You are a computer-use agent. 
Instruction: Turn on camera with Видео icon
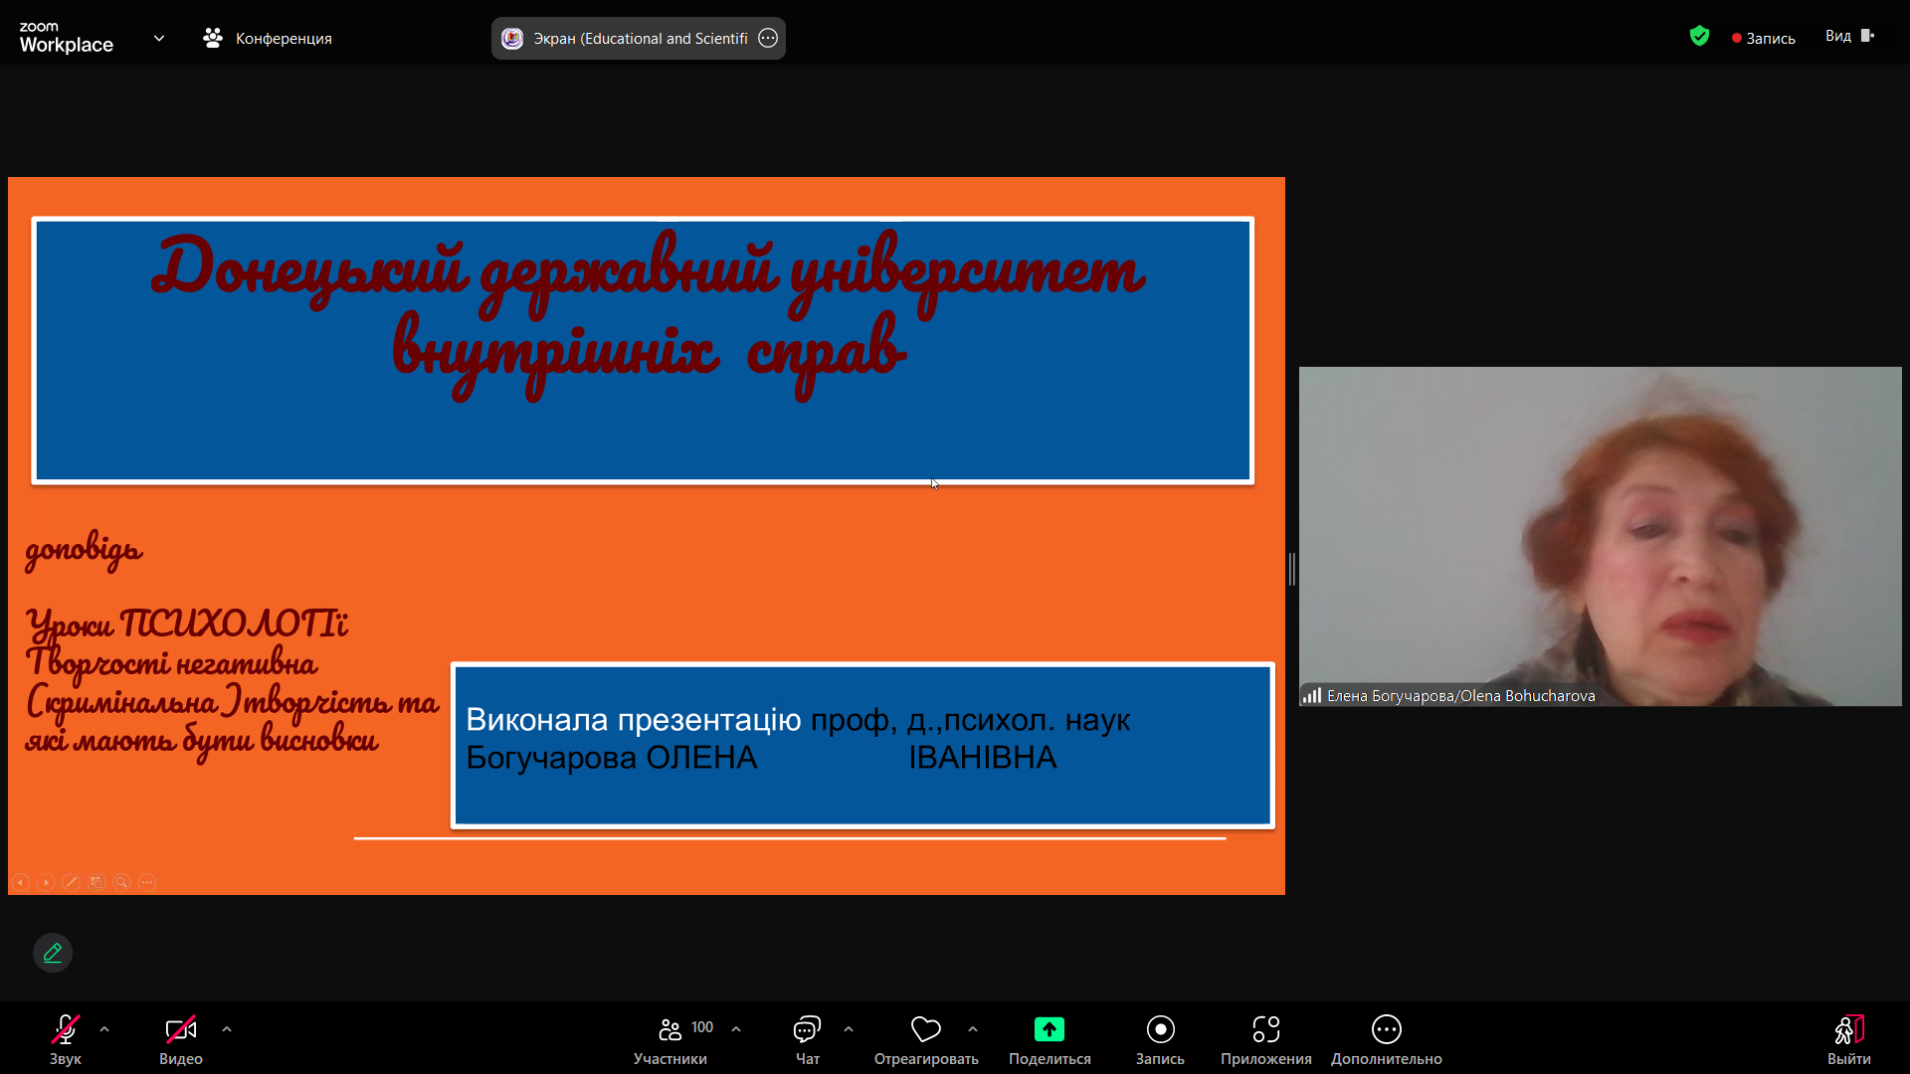pyautogui.click(x=180, y=1029)
